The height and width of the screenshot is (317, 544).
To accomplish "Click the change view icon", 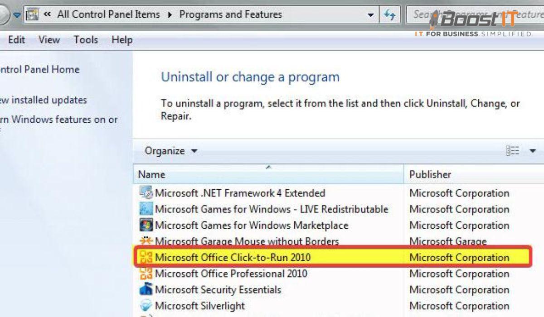I will (513, 151).
